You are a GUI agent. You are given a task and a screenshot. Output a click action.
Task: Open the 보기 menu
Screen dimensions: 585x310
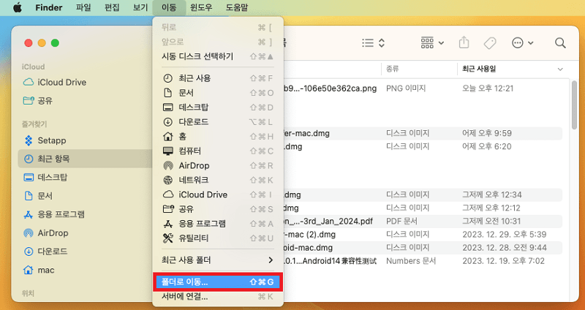[x=140, y=7]
